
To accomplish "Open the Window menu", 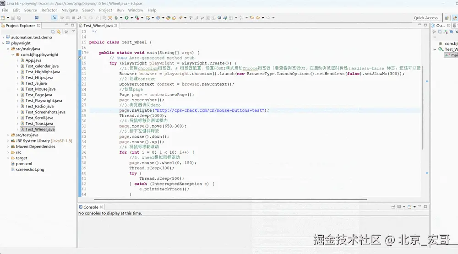I will pos(136,10).
